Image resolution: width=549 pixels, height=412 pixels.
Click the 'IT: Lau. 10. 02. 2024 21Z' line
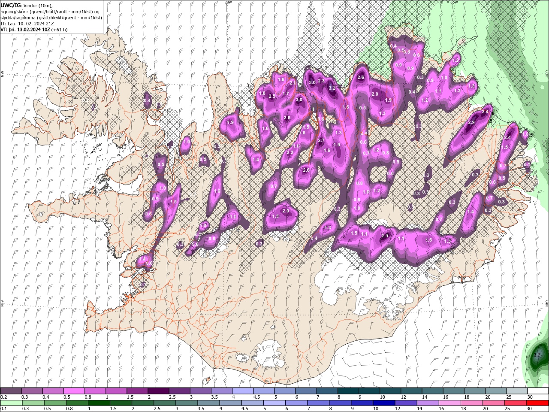click(x=27, y=24)
